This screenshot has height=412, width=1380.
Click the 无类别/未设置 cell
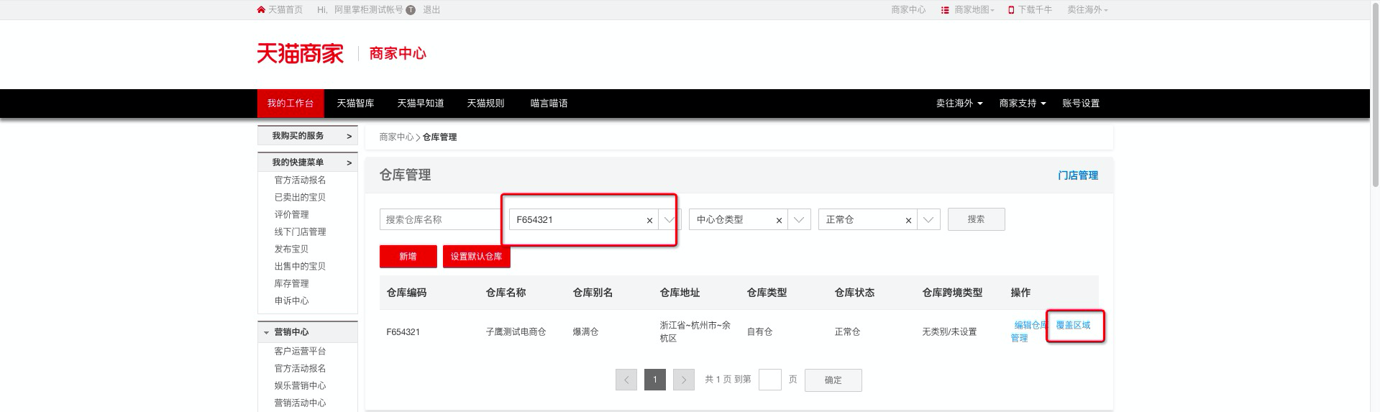pyautogui.click(x=949, y=332)
